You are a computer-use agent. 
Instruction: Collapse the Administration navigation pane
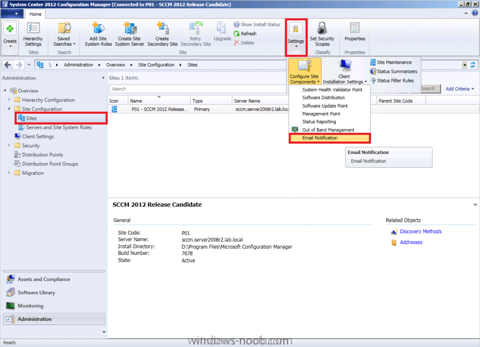pos(103,78)
